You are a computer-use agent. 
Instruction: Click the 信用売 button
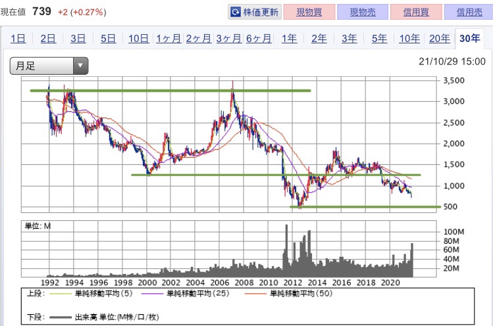[469, 12]
